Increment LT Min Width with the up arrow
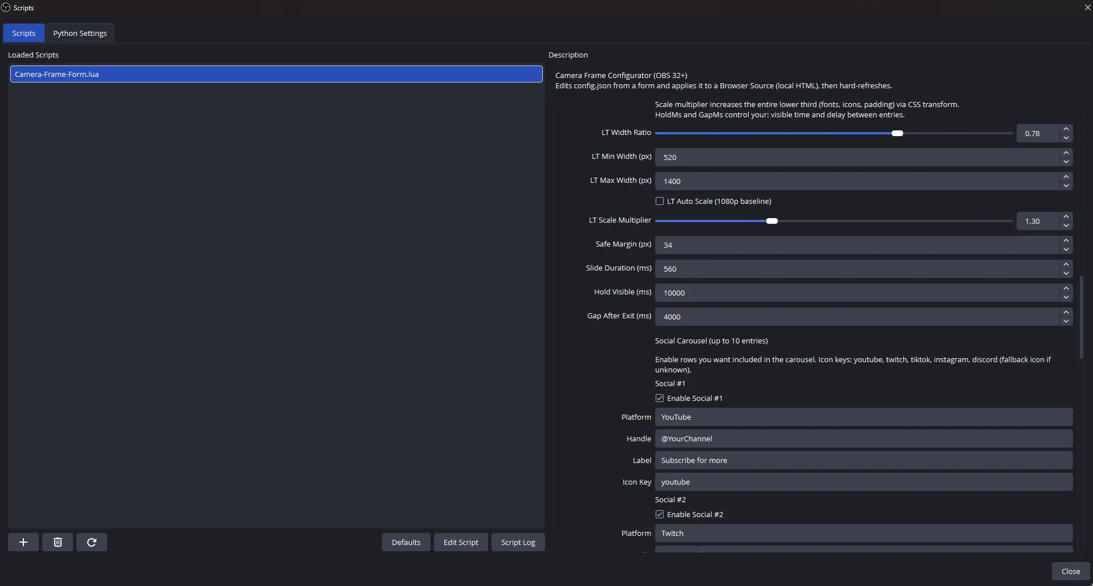The image size is (1093, 586). 1066,153
